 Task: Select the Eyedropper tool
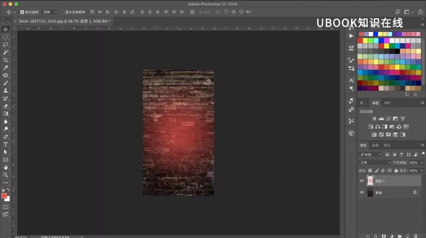6,67
